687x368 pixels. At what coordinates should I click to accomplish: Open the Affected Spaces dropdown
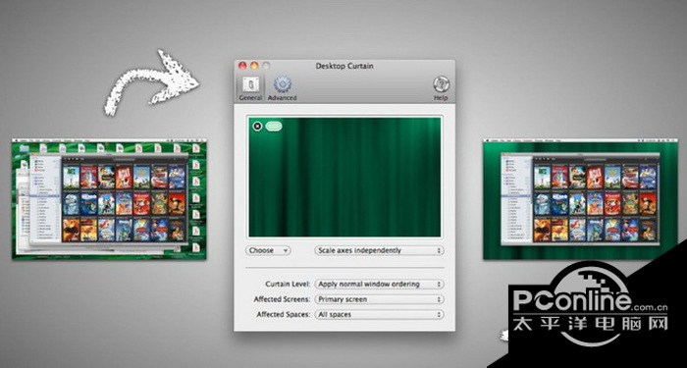tap(379, 315)
